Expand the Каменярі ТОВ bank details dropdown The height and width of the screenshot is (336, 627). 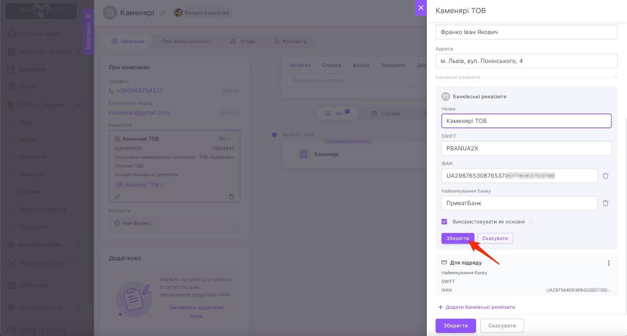tap(141, 185)
